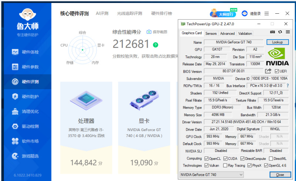Click the 21.3 GB/s bandwidth value
The height and width of the screenshot is (181, 296).
tap(273, 115)
